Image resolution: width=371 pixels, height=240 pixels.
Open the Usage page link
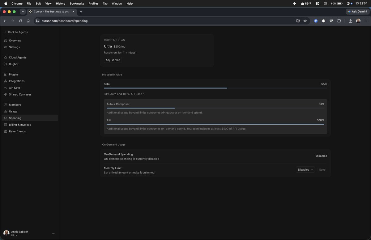[x=30, y=111]
